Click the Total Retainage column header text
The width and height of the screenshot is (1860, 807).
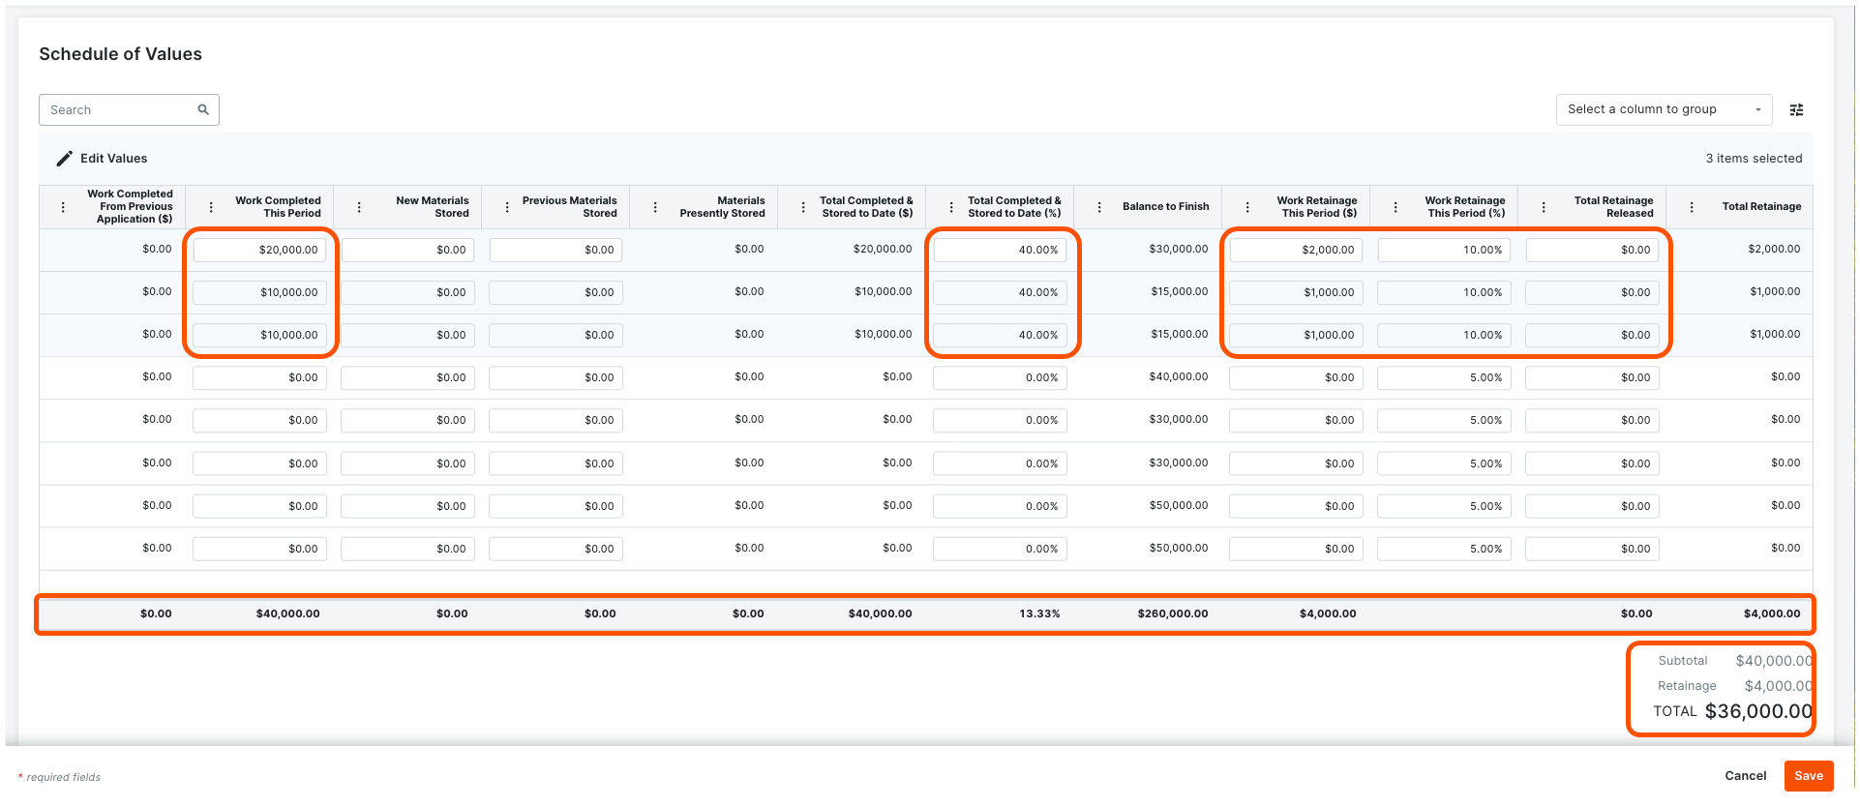[1761, 207]
